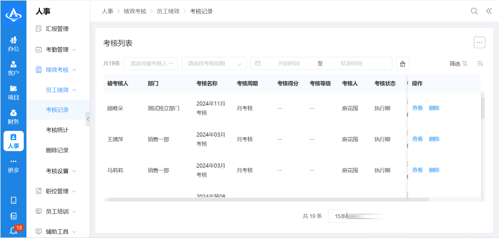Go to the 财务 module icon
Image resolution: width=499 pixels, height=238 pixels.
tap(13, 117)
